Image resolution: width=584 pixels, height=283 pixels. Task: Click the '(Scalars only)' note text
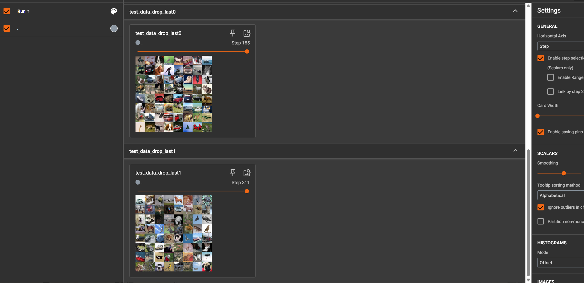click(x=560, y=68)
